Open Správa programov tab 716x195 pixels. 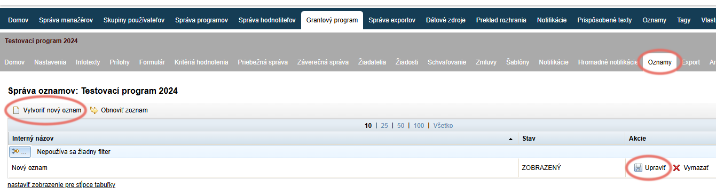[201, 20]
